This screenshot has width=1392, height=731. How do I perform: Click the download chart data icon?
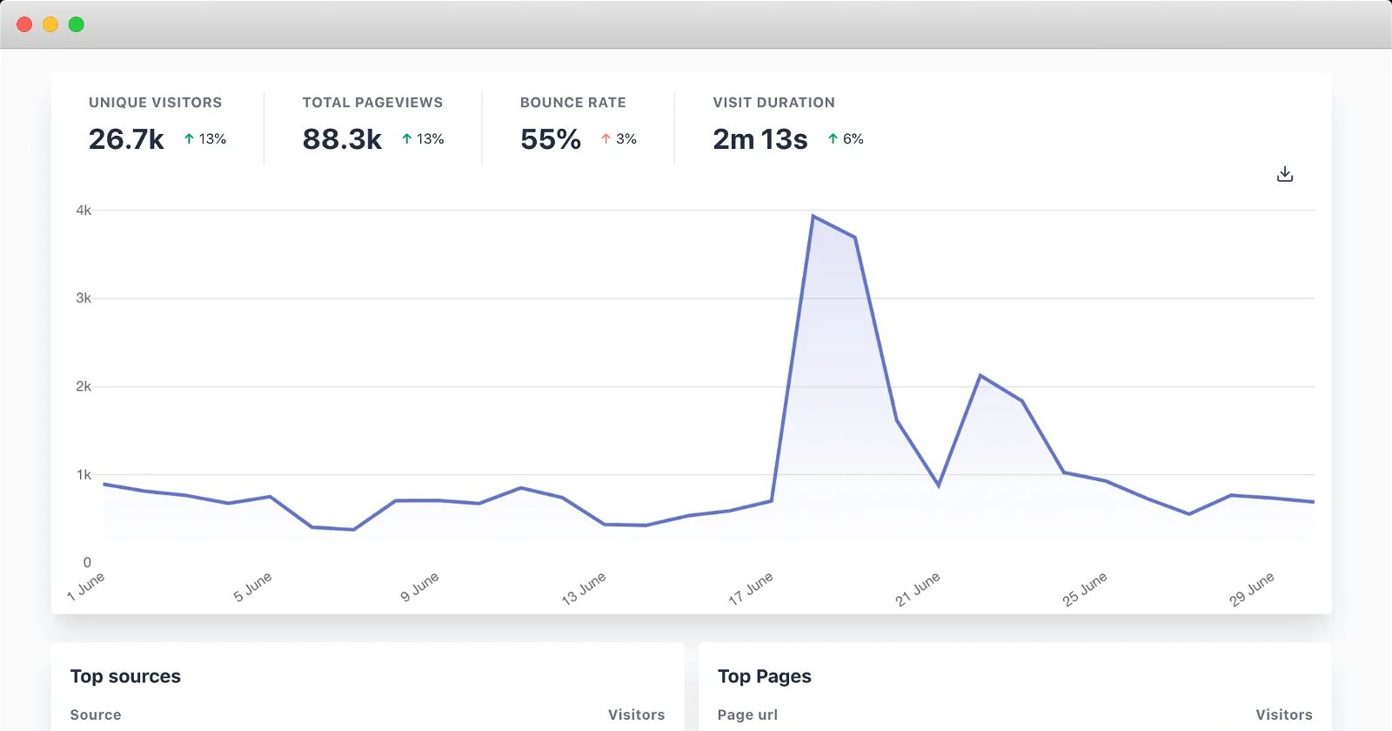[1284, 174]
